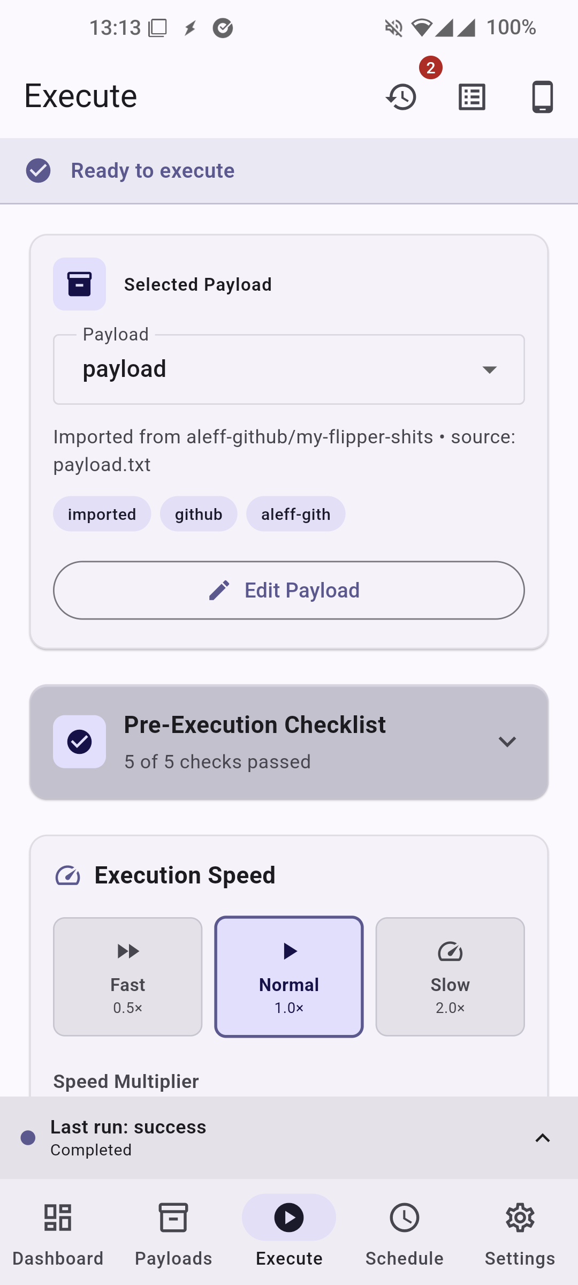Open the Payload dropdown selector
Image resolution: width=578 pixels, height=1285 pixels.
coord(289,369)
